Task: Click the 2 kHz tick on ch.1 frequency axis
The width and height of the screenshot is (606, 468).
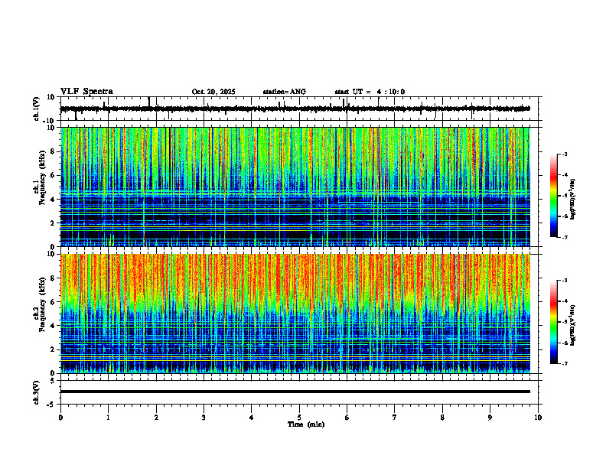Action: pyautogui.click(x=53, y=223)
